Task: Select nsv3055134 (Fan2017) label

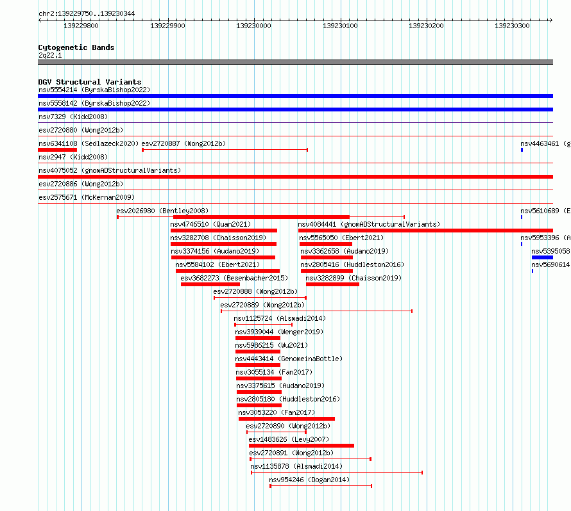Action: [274, 372]
